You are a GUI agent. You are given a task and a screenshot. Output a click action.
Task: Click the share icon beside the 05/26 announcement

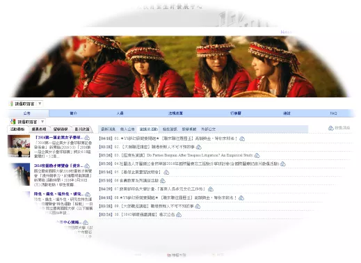(x=257, y=155)
